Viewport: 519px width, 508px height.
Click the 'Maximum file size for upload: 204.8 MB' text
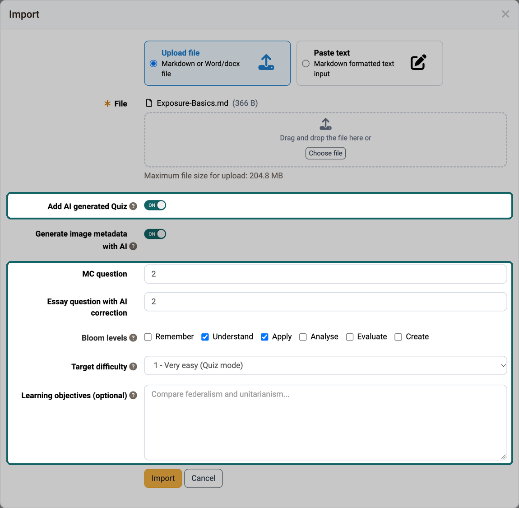click(x=213, y=176)
